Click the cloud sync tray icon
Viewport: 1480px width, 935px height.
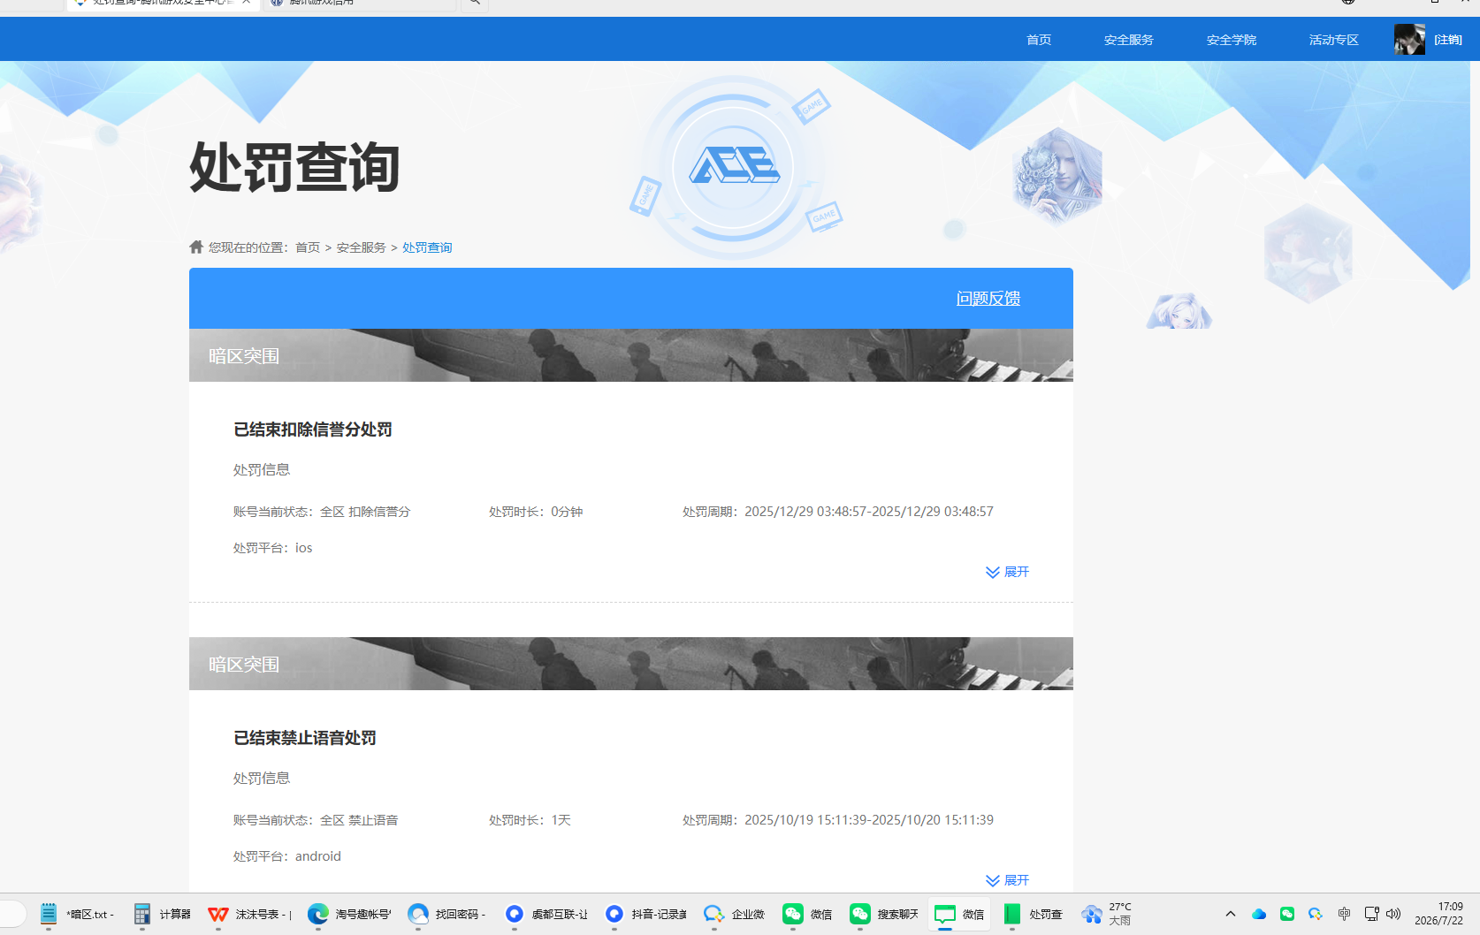coord(1259,914)
